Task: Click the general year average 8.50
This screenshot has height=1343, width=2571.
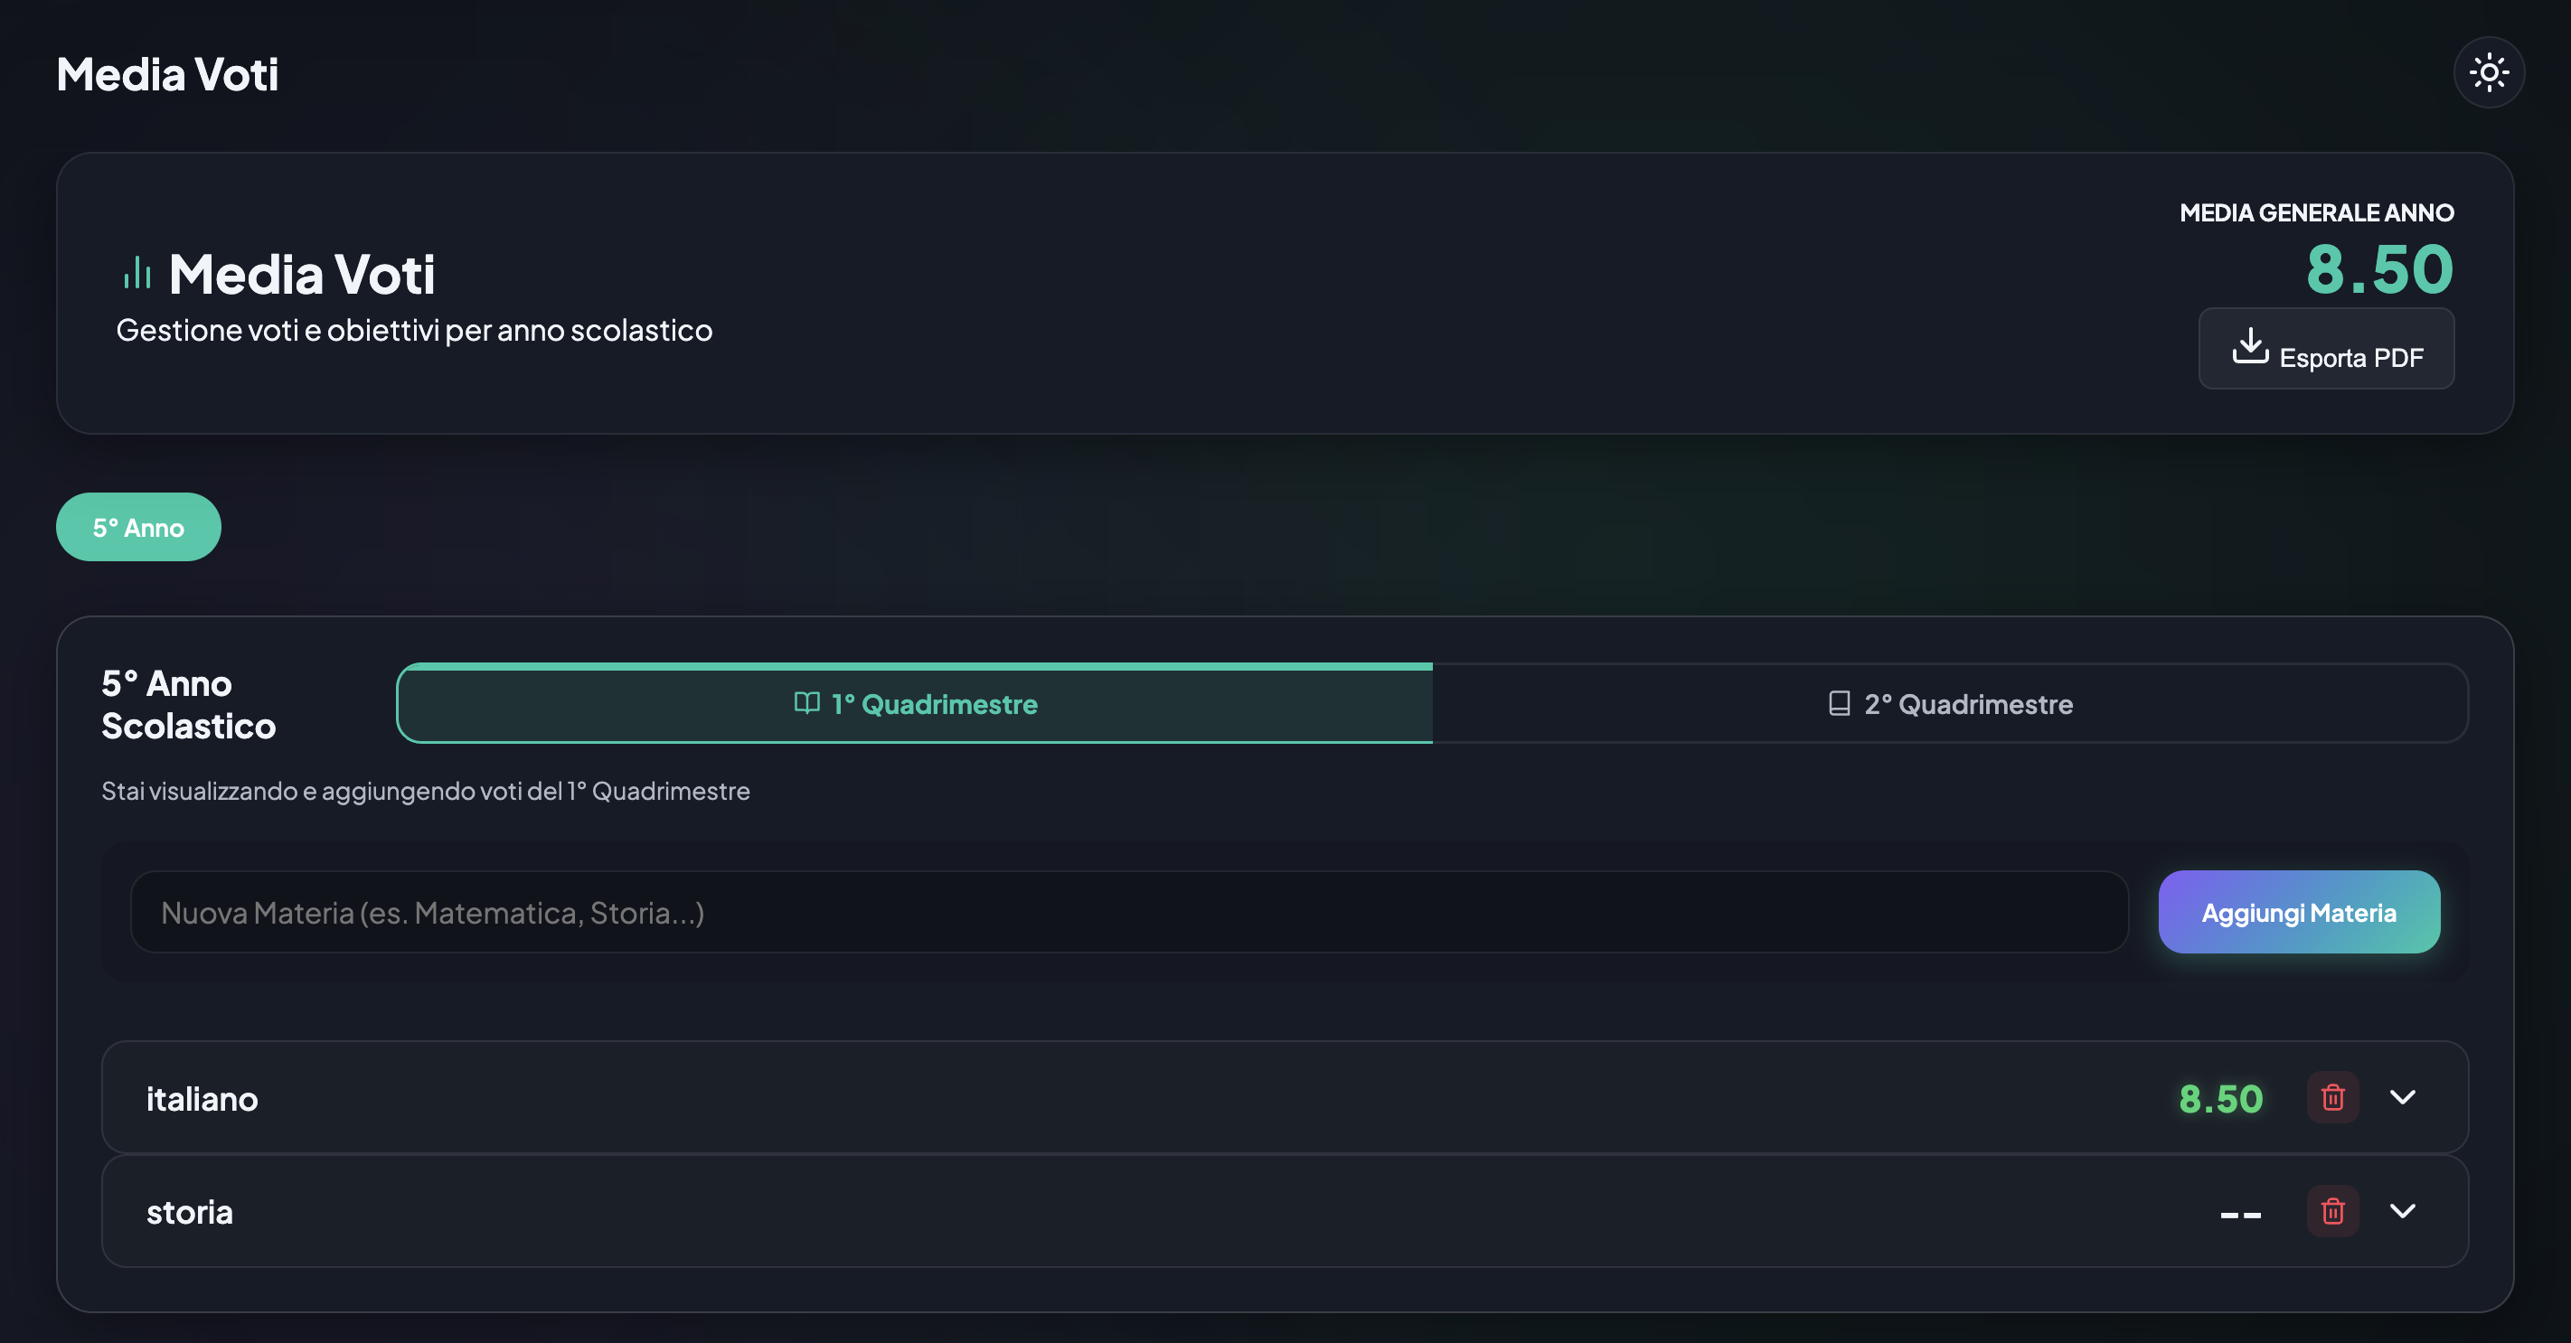Action: click(2379, 269)
